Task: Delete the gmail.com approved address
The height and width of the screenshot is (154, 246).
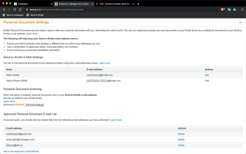Action: [x=181, y=134]
